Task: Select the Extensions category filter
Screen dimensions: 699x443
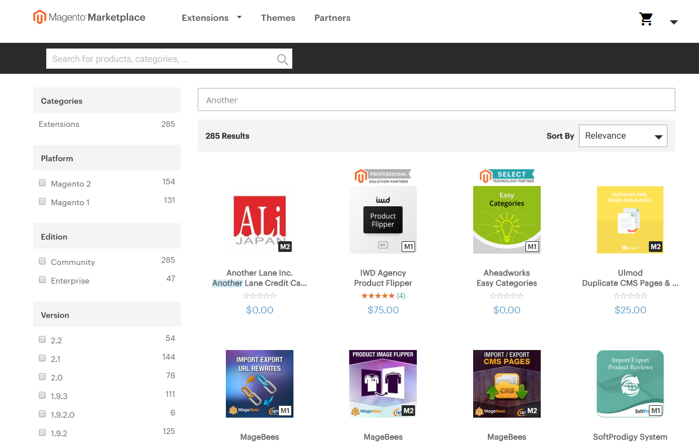Action: (59, 124)
